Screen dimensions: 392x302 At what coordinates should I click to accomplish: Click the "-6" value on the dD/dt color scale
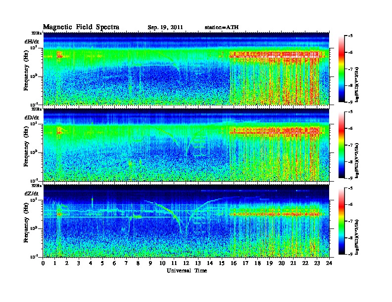pos(350,129)
